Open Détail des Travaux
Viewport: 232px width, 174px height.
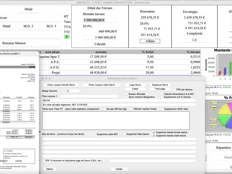pyautogui.click(x=100, y=8)
